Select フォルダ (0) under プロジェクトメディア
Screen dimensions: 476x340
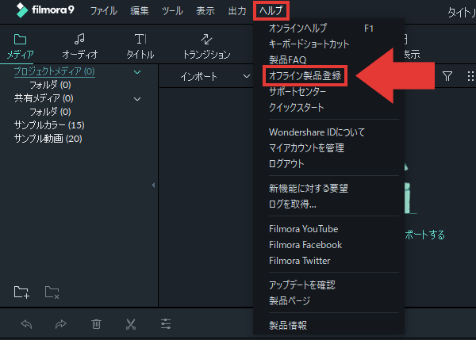click(x=50, y=86)
